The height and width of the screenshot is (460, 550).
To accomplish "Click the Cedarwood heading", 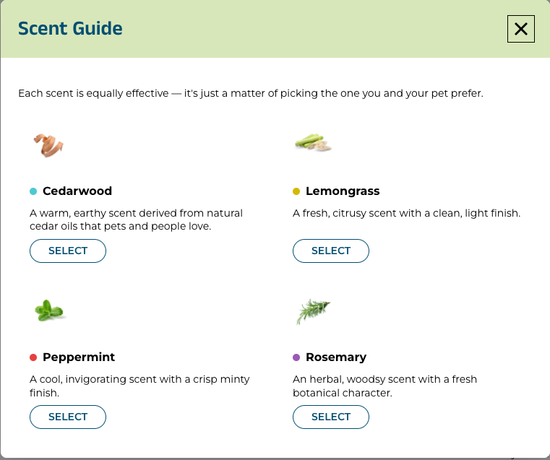I will tap(77, 191).
